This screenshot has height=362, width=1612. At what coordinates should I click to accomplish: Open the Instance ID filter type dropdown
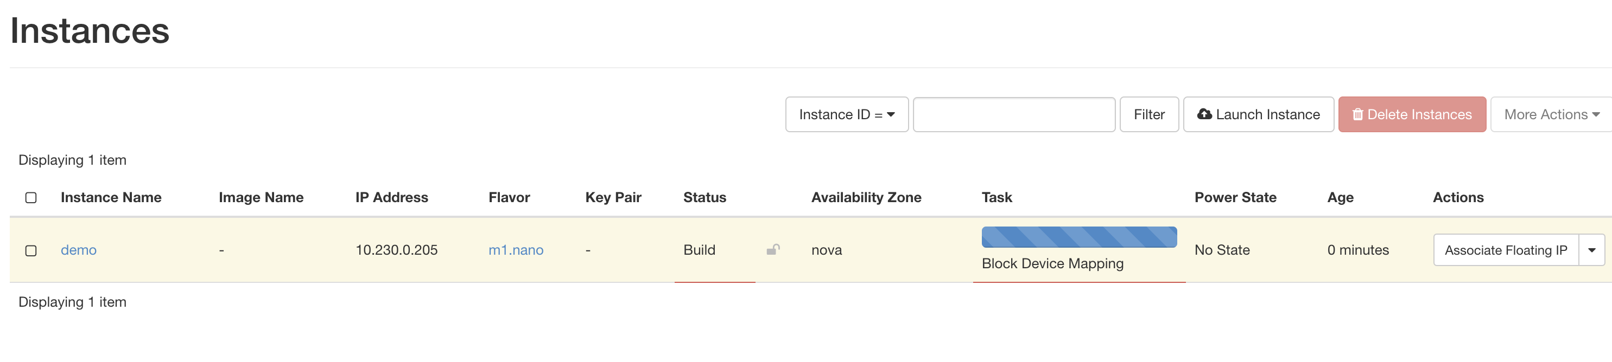click(847, 114)
